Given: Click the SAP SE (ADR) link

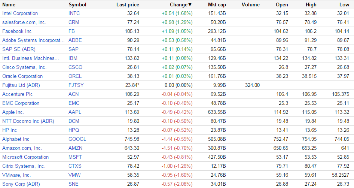Looking at the screenshot, I should tap(18, 49).
